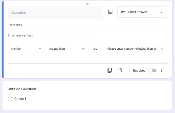Image resolution: width=175 pixels, height=113 pixels.
Task: Open the three-dot more options menu
Action: pos(162,70)
